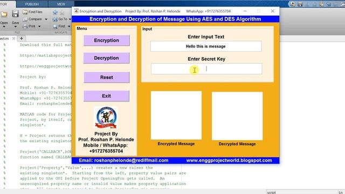This screenshot has width=345, height=194.
Task: Expand the Go To dropdown arrow
Action: pos(70,19)
